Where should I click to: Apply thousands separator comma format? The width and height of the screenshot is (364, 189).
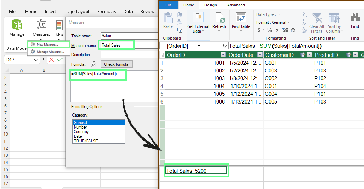coord(277,30)
